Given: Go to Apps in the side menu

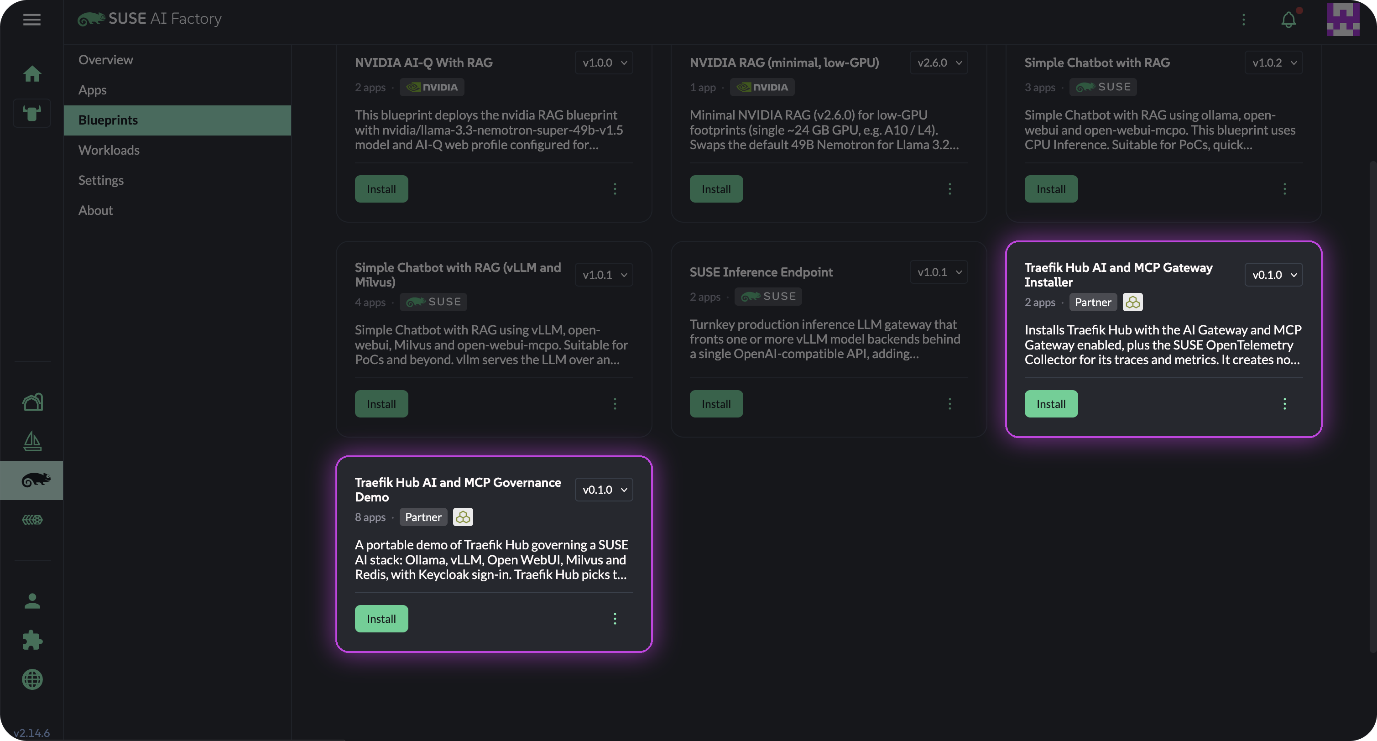Looking at the screenshot, I should click(x=177, y=90).
